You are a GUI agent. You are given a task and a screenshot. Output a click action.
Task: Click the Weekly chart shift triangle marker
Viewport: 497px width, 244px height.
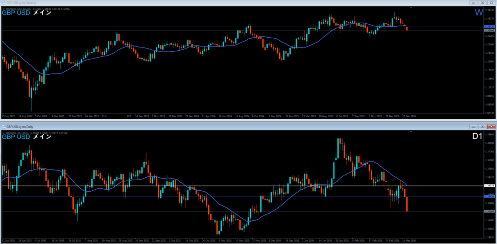tap(411, 8)
